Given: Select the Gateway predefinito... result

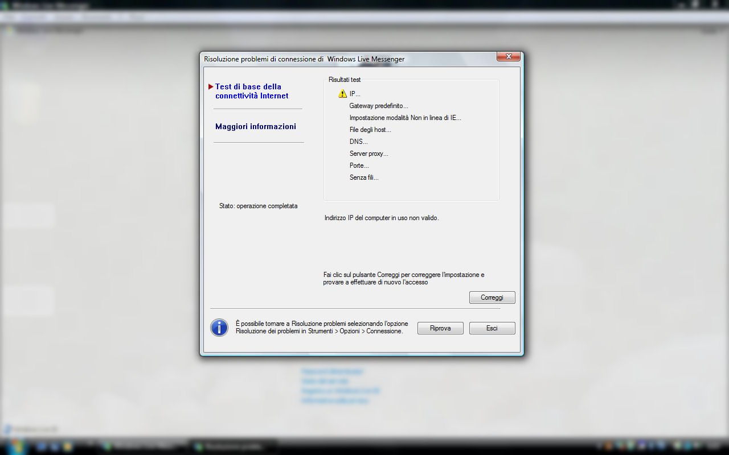Looking at the screenshot, I should click(379, 106).
